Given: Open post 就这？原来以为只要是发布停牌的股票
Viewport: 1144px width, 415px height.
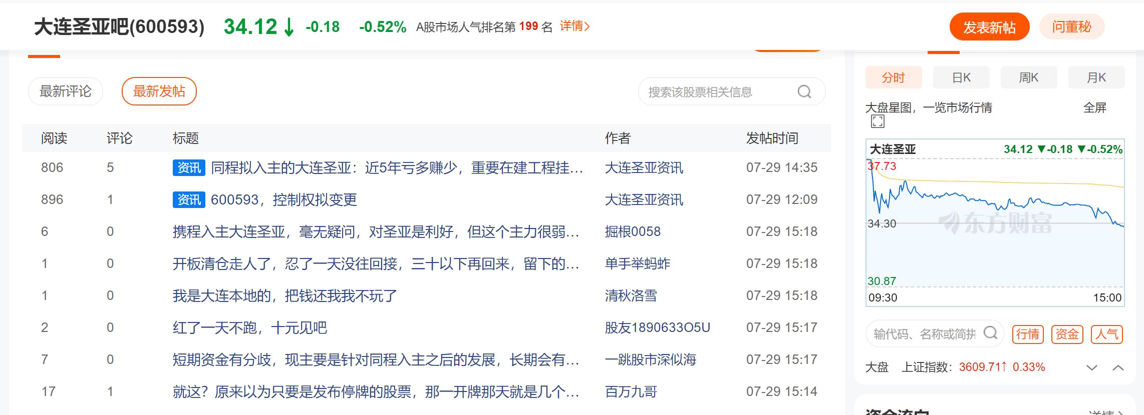Looking at the screenshot, I should [376, 391].
